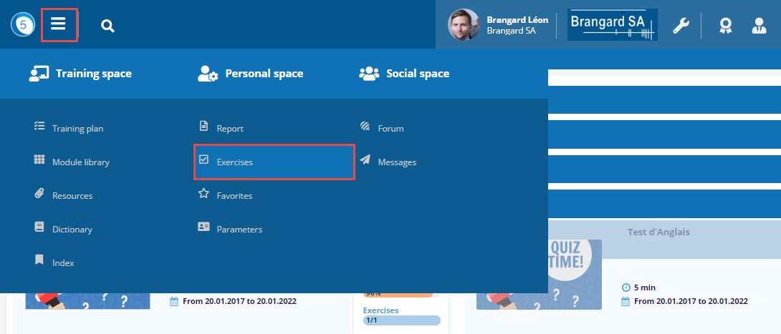781x334 pixels.
Task: Select the Index menu entry
Action: 63,263
